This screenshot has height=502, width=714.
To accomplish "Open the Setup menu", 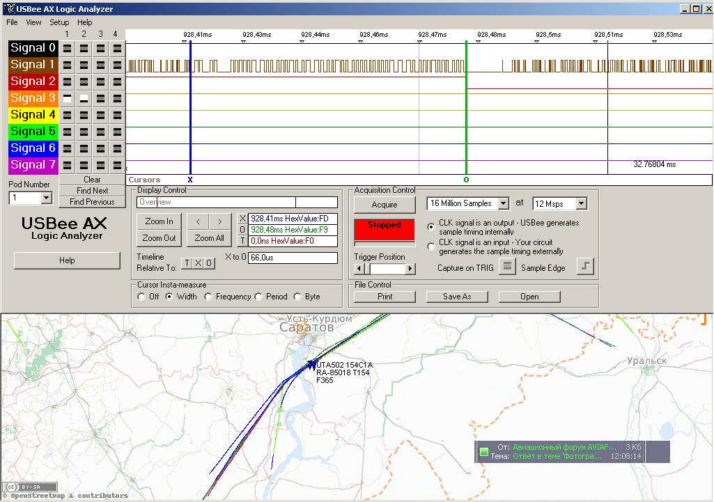I will point(59,22).
